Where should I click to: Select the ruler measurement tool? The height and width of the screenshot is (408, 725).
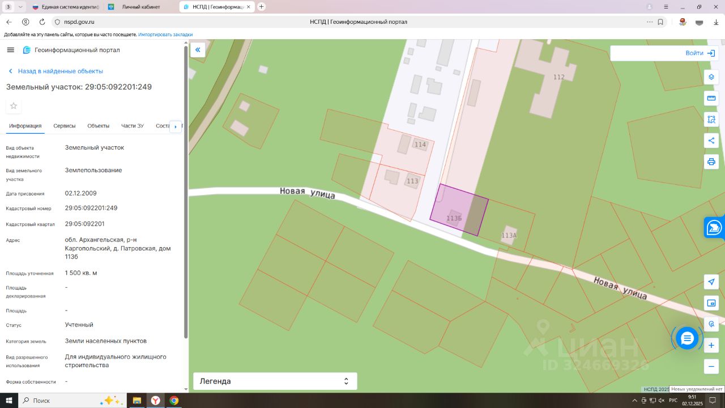pos(711,98)
